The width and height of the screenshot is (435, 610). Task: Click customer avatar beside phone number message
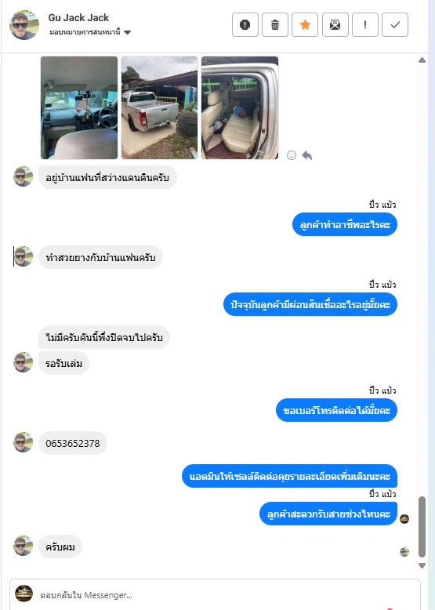click(24, 442)
